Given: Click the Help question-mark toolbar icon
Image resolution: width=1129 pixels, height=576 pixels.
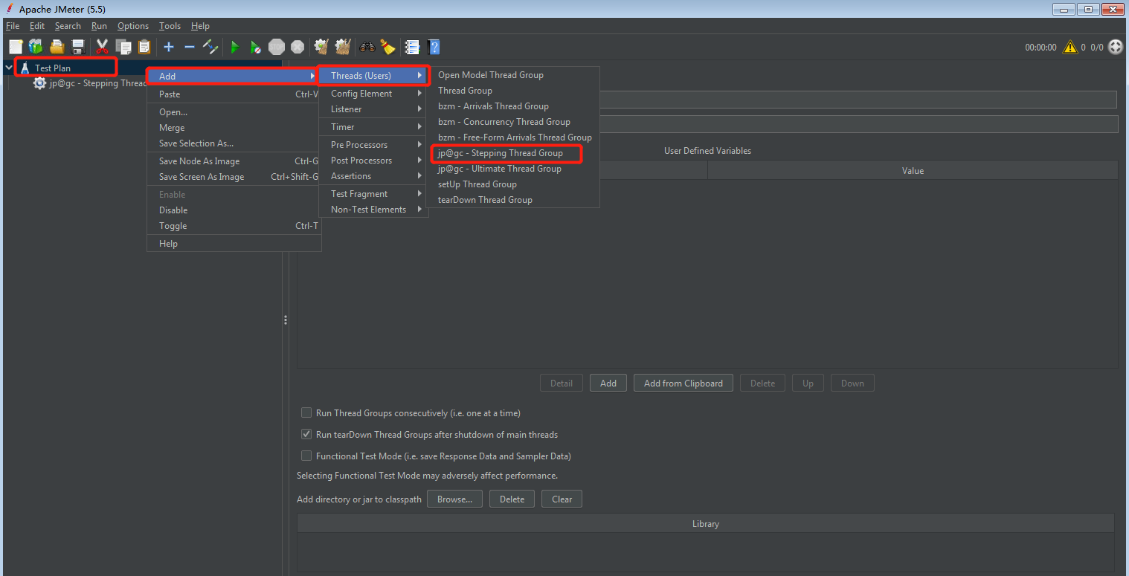Looking at the screenshot, I should pyautogui.click(x=434, y=47).
